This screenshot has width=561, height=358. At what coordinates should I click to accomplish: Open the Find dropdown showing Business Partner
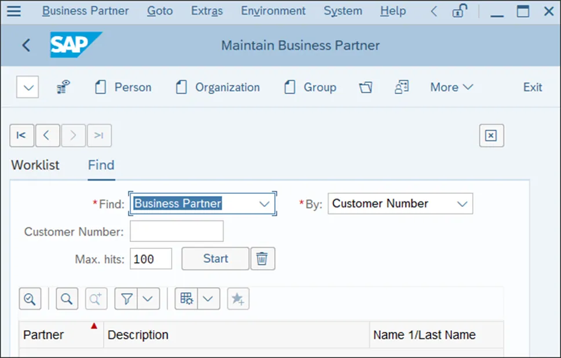[202, 204]
